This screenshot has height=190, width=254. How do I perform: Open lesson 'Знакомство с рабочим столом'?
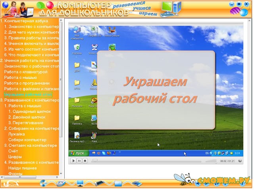pyautogui.click(x=31, y=66)
